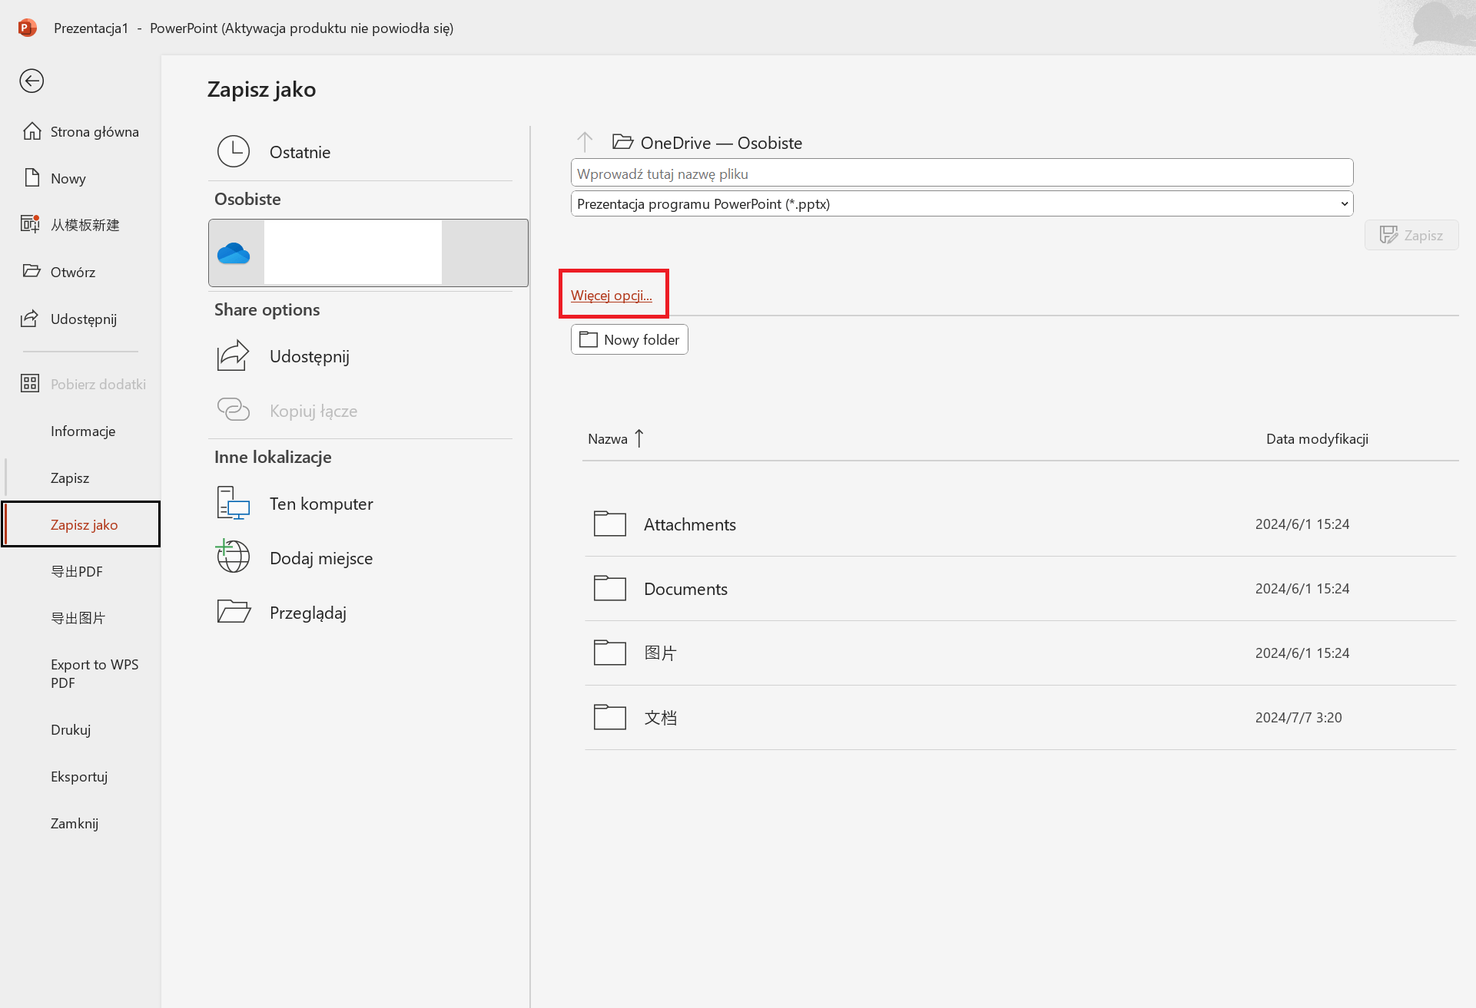Open Przeglądaj folder browser
This screenshot has height=1008, width=1476.
[x=307, y=613]
